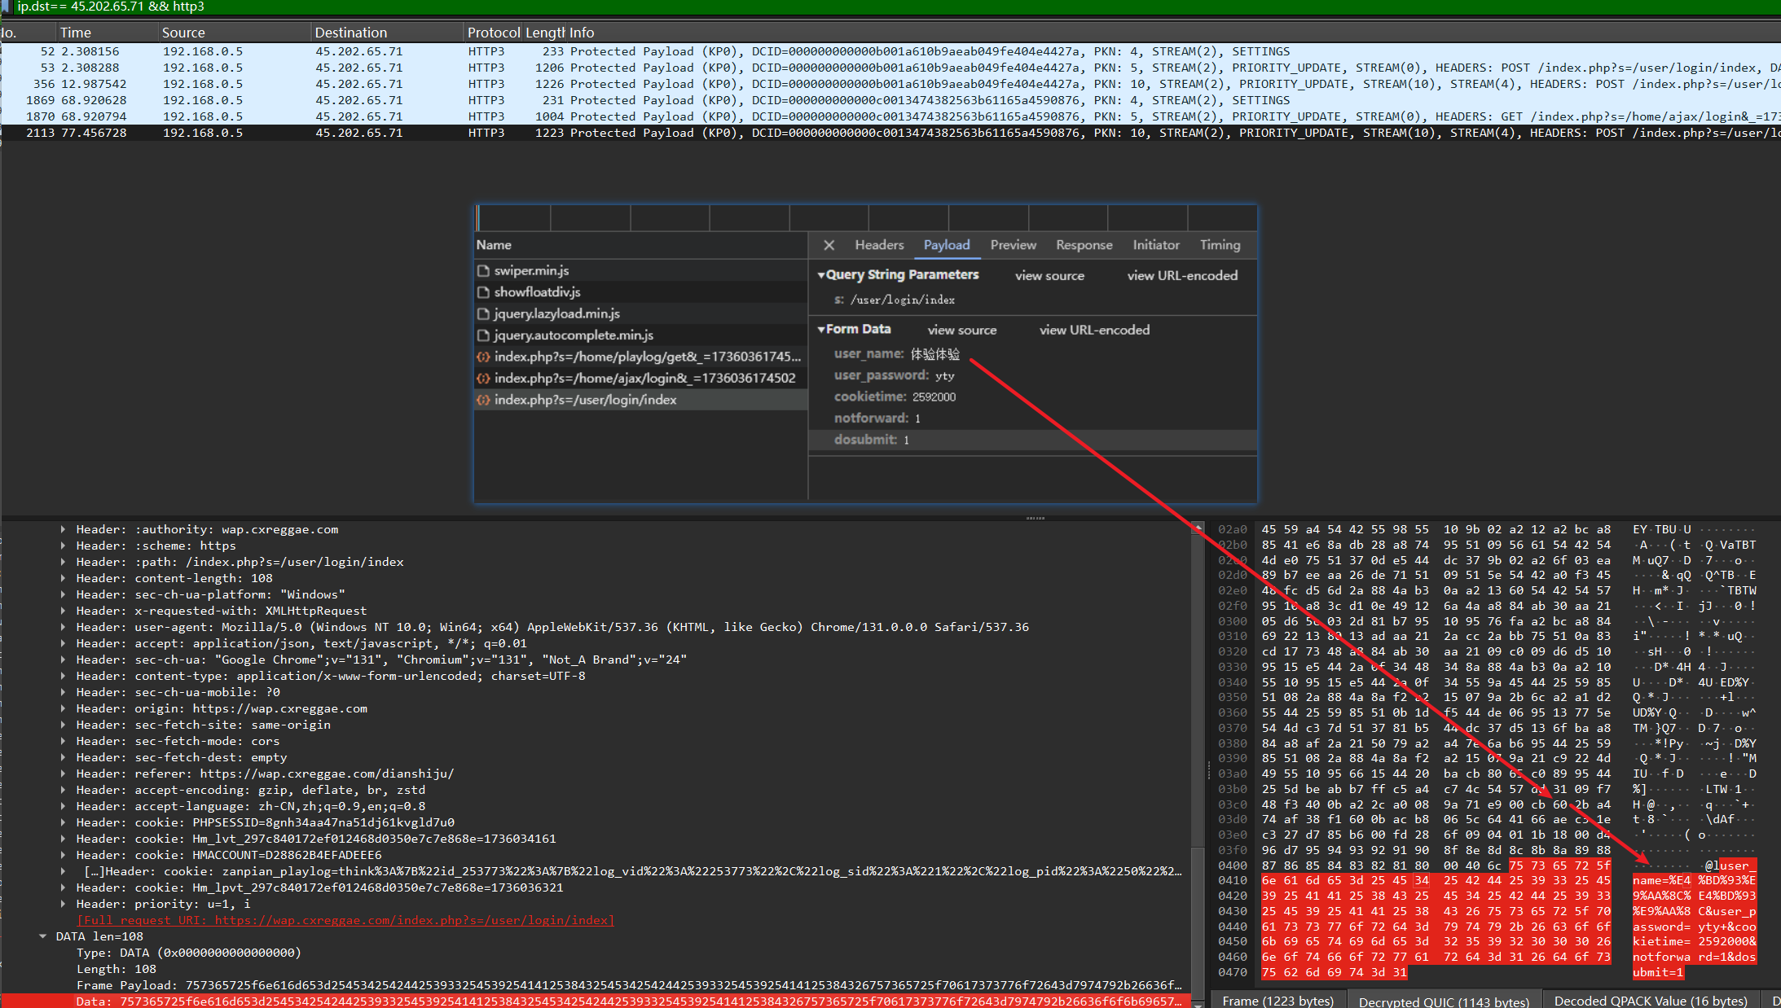Close the DevTools request details panel
Image resolution: width=1781 pixels, height=1008 pixels.
[829, 245]
